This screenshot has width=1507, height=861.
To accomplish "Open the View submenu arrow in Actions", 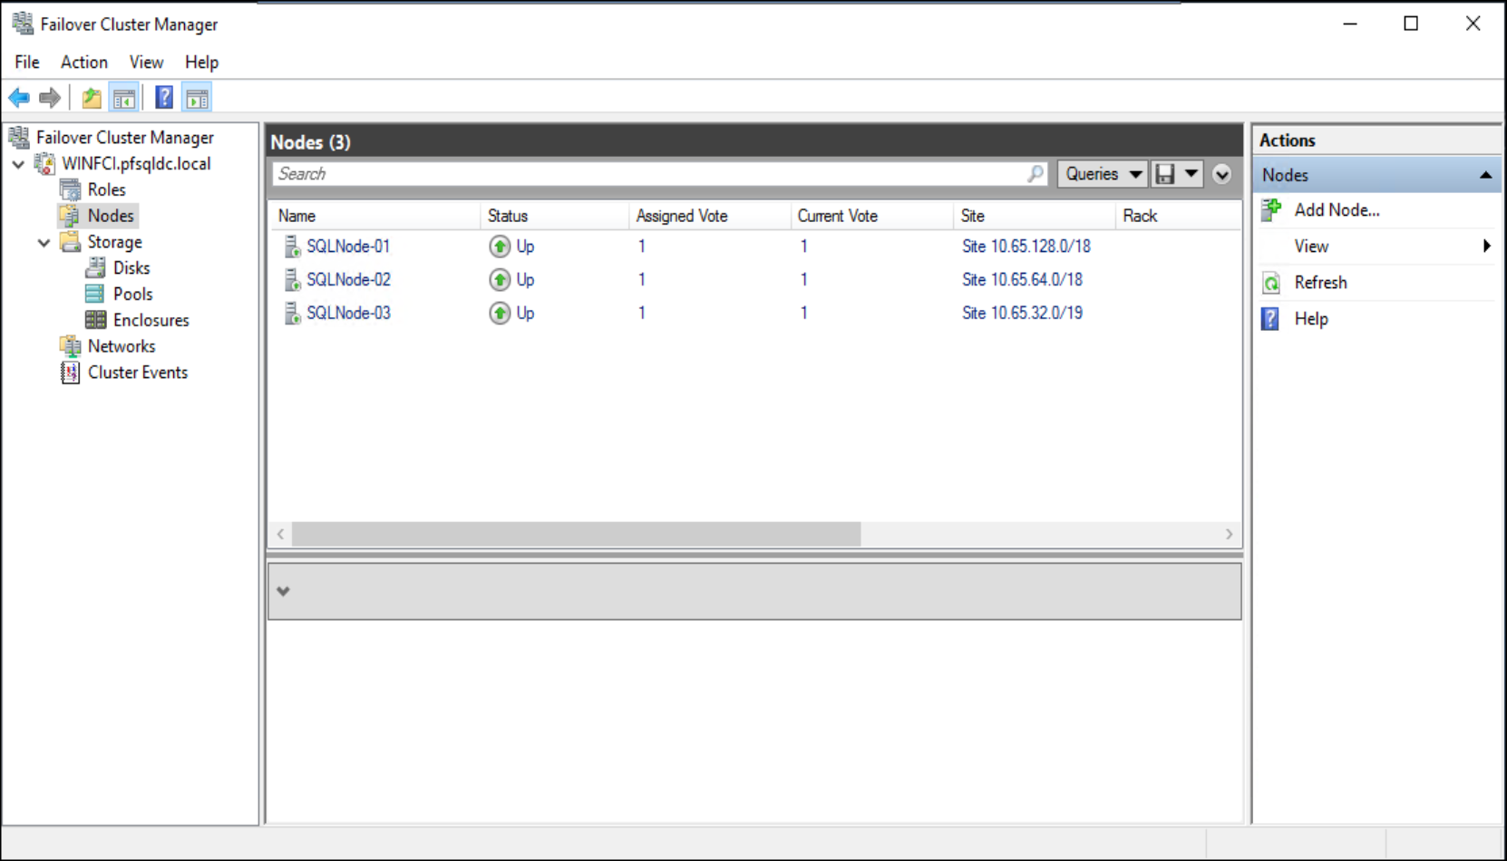I will [1486, 247].
